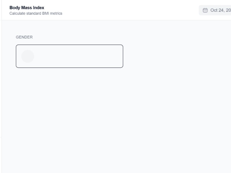The width and height of the screenshot is (231, 173).
Task: Click the right side of the gender card
Action: 110,56
